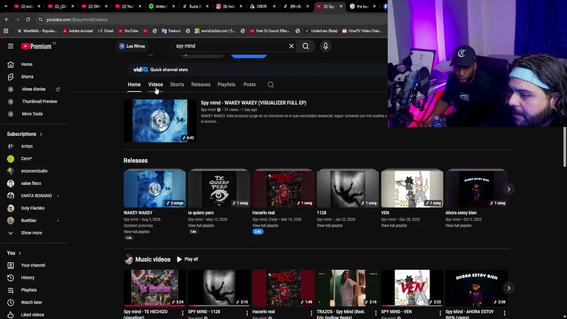
Task: Open Ideas diarias in the sidebar
Action: [34, 89]
